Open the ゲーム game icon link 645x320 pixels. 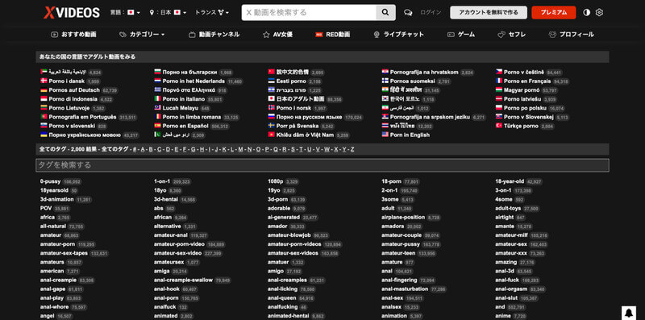[x=461, y=35]
